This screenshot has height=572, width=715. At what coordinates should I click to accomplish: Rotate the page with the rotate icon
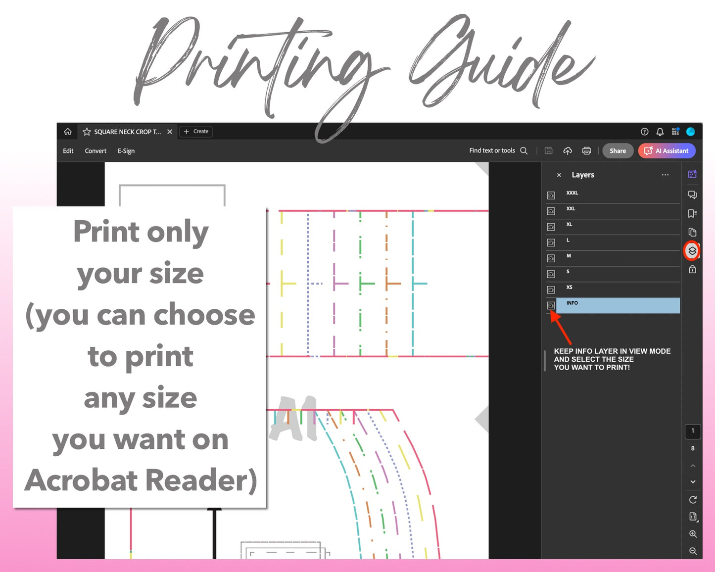(x=693, y=500)
